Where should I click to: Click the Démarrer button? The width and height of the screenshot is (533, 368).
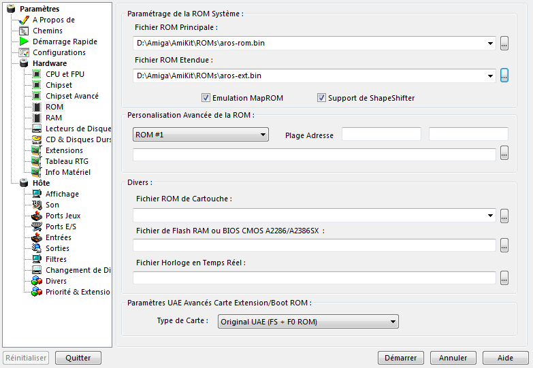pos(401,358)
